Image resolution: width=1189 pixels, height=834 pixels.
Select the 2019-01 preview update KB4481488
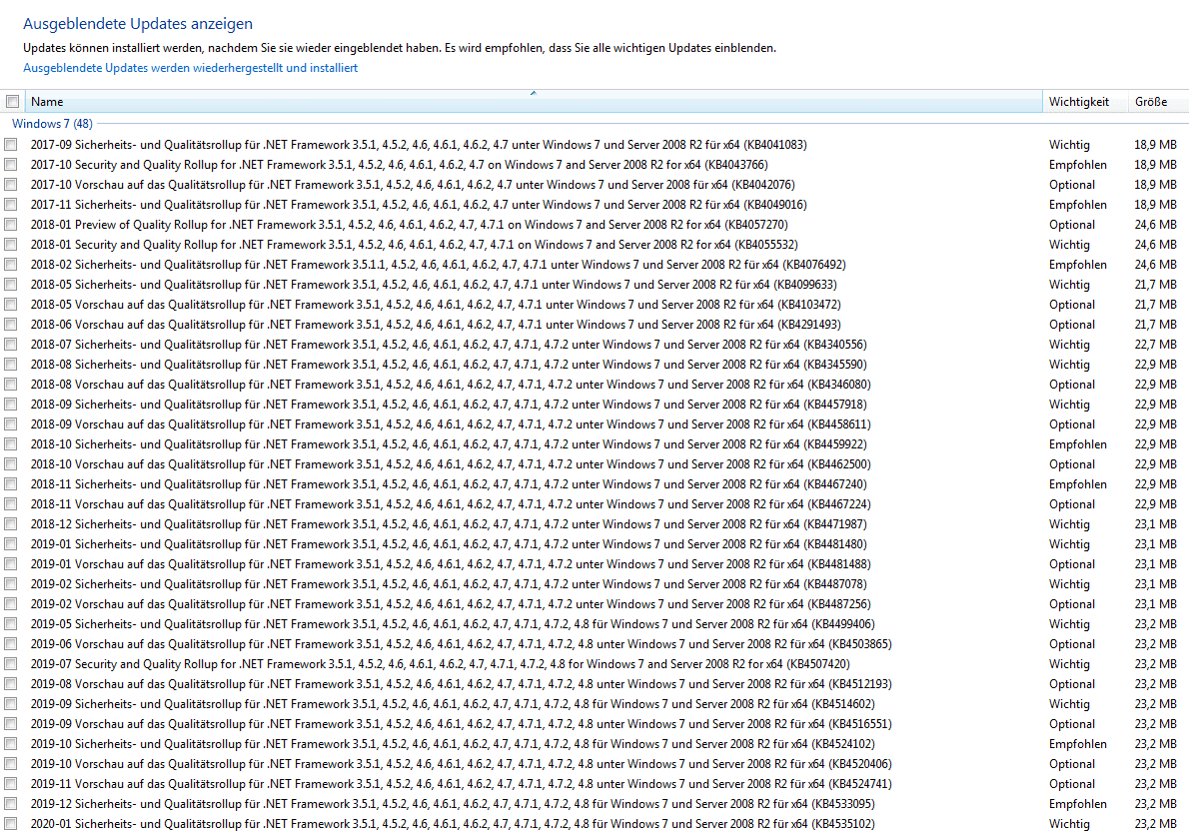(451, 564)
